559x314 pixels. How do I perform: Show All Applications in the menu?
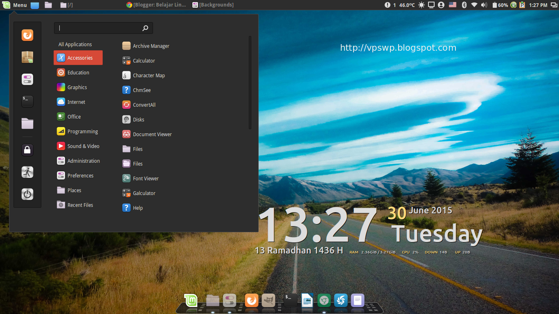coord(74,44)
